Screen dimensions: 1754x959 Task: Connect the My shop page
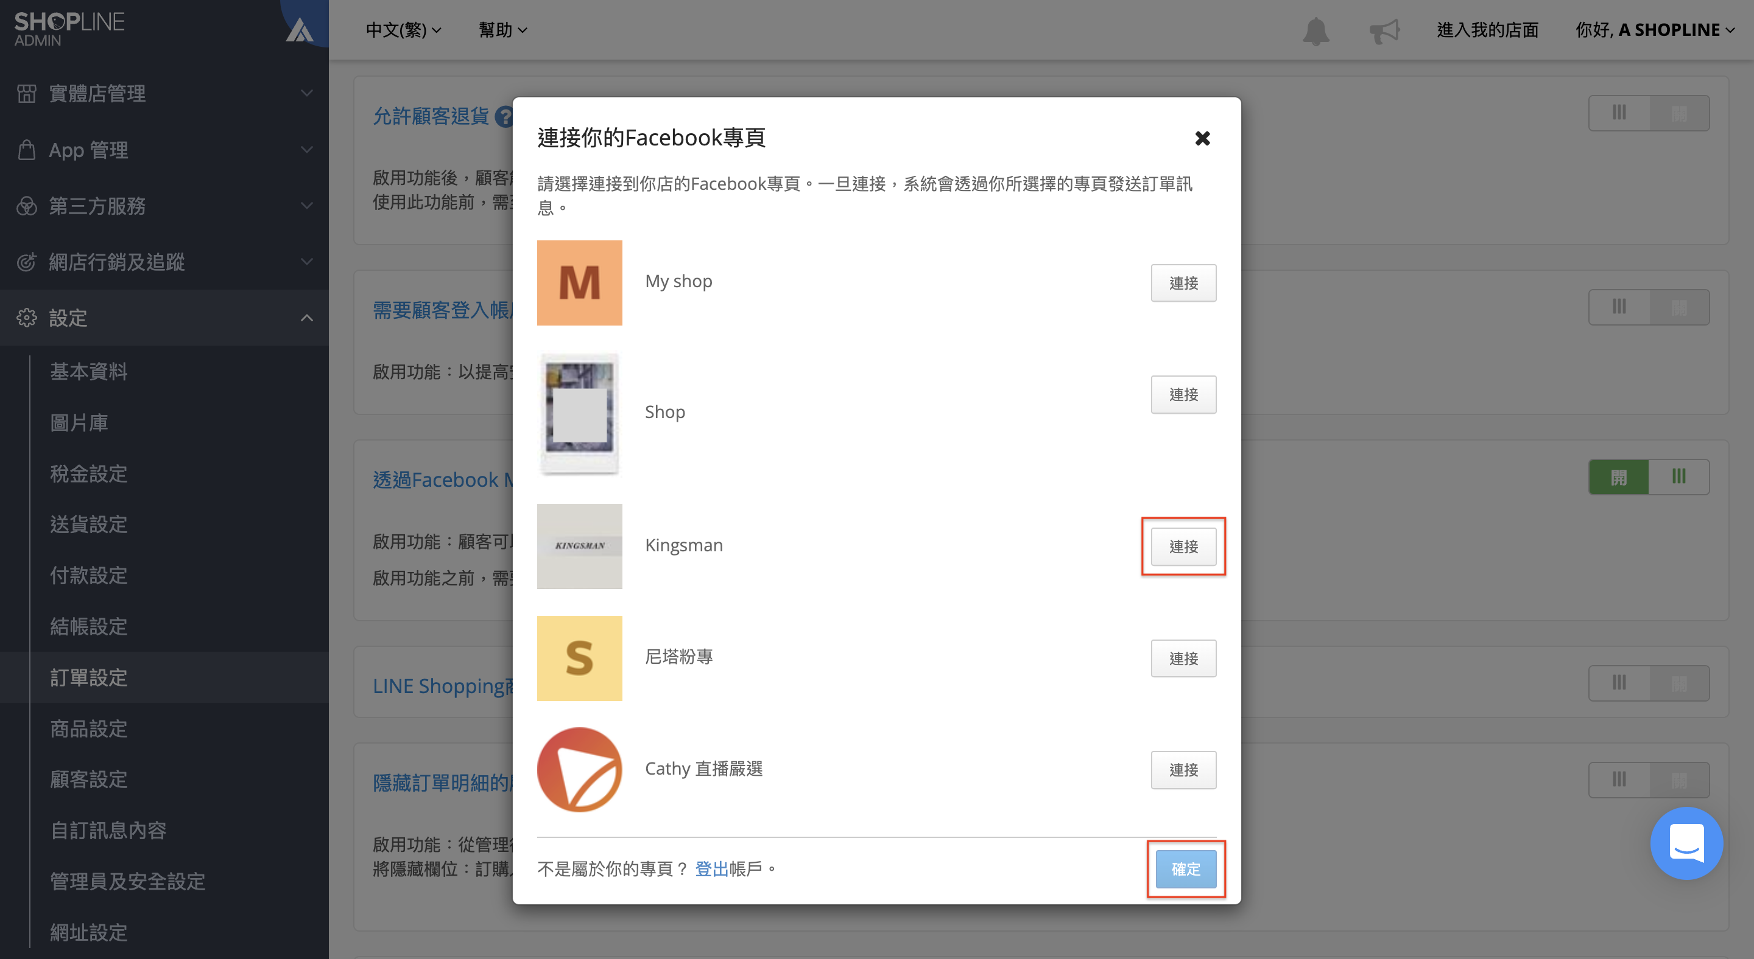[1183, 283]
